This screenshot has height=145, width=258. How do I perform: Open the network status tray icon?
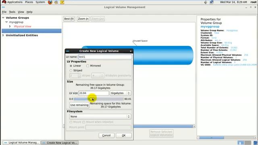[212, 2]
